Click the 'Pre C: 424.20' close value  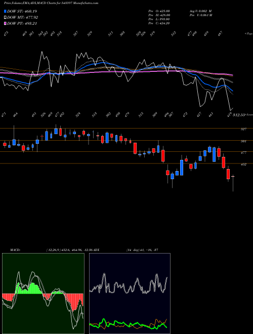point(159,23)
